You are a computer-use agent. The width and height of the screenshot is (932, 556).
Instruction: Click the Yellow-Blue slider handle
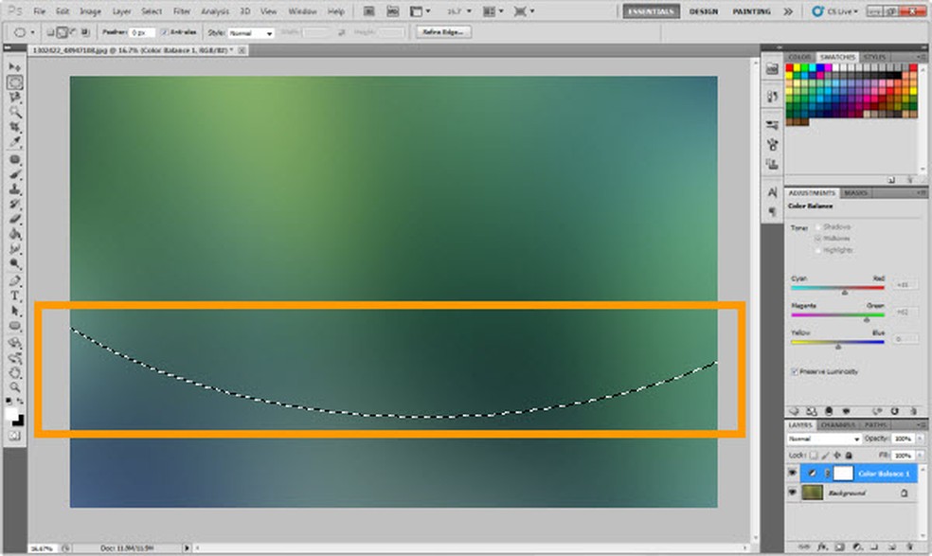tap(838, 346)
